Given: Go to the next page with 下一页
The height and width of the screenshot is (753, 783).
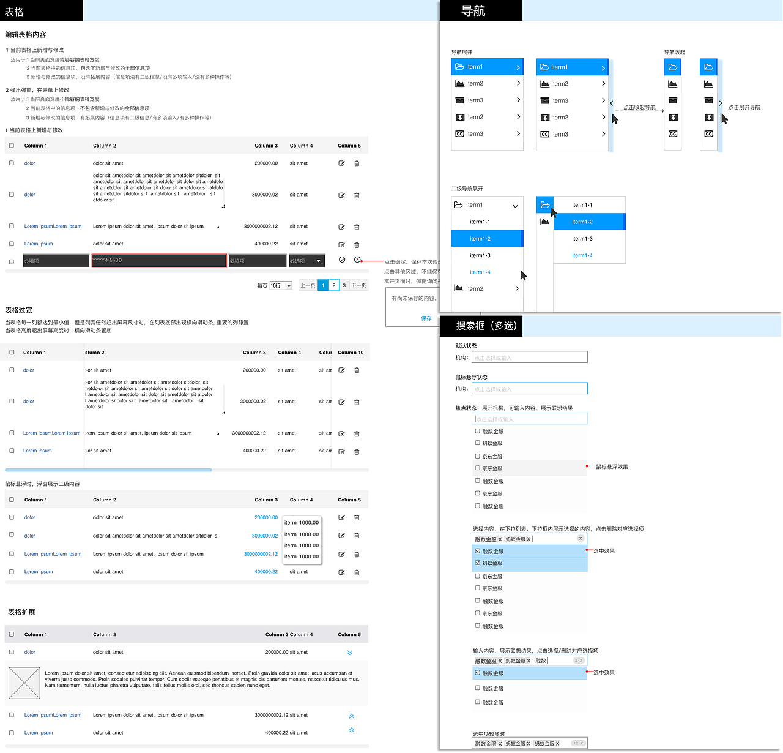Looking at the screenshot, I should [x=358, y=285].
